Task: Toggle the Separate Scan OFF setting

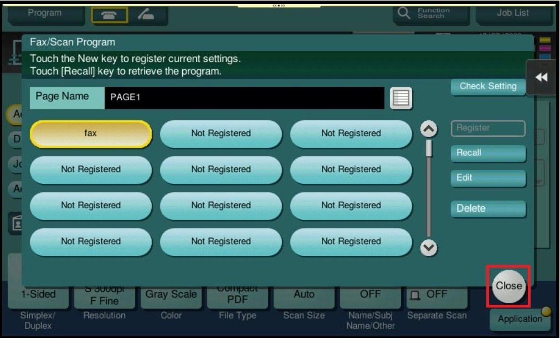Action: pos(430,295)
